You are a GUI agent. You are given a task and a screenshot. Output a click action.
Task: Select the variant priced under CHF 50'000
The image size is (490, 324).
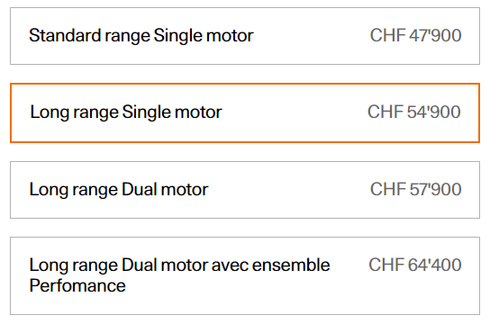coord(245,36)
